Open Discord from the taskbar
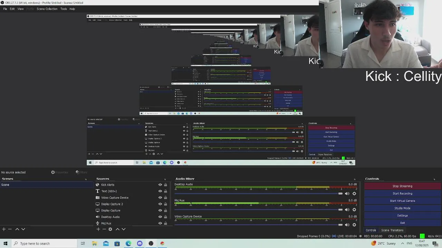Viewport: 442px width, 248px height. [x=140, y=244]
